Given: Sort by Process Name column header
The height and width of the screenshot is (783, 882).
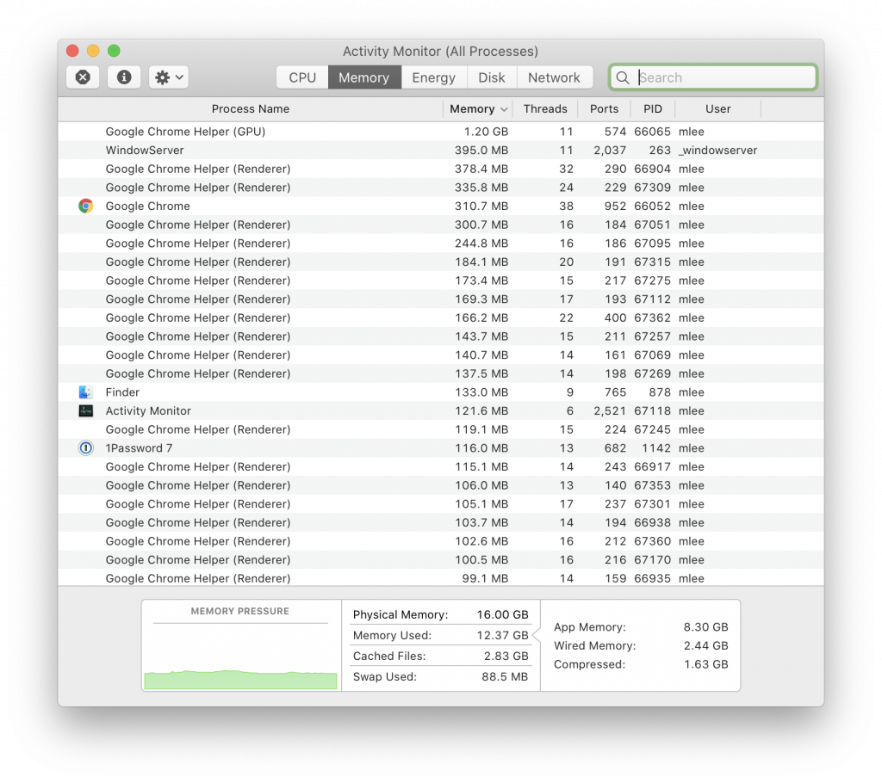Looking at the screenshot, I should (x=251, y=109).
